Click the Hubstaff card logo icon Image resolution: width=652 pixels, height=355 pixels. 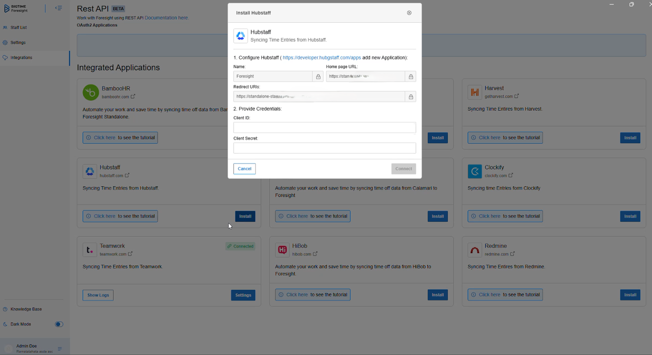[x=90, y=172]
